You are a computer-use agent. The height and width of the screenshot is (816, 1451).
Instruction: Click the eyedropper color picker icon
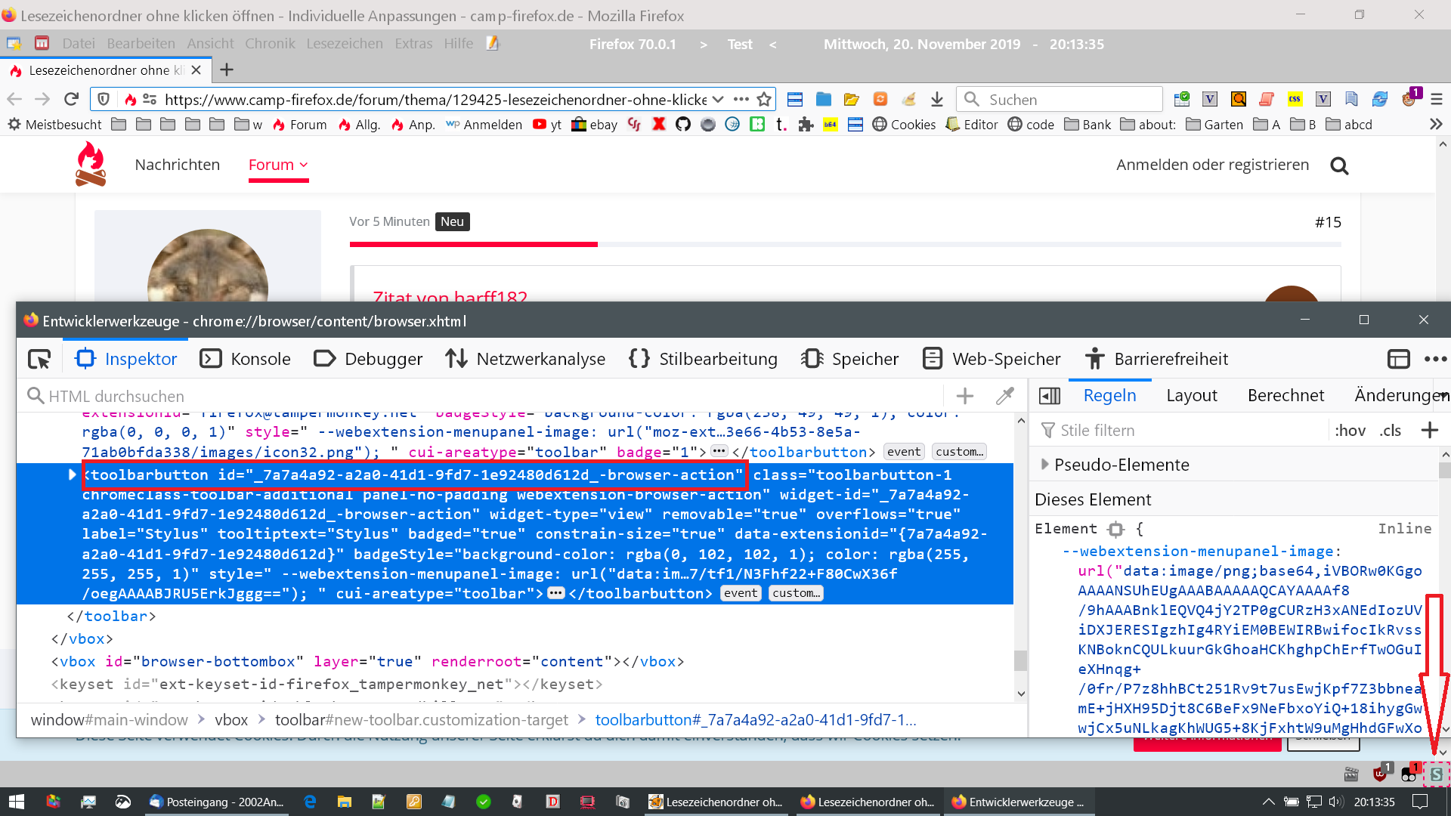pos(1004,396)
